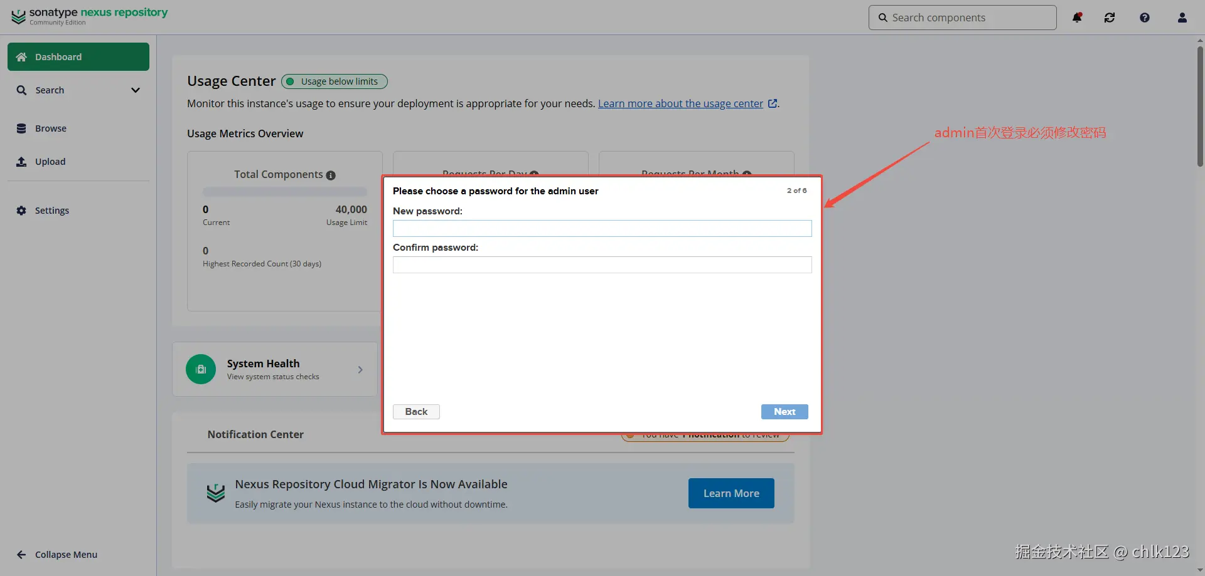This screenshot has height=576, width=1205.
Task: Open the notifications bell icon
Action: tap(1077, 18)
